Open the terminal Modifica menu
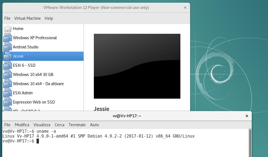 22,125
